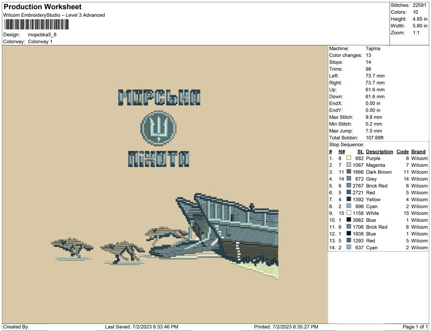Click the Yellow description in stop 7
Viewport: 431px width, 331px height.
pos(373,200)
